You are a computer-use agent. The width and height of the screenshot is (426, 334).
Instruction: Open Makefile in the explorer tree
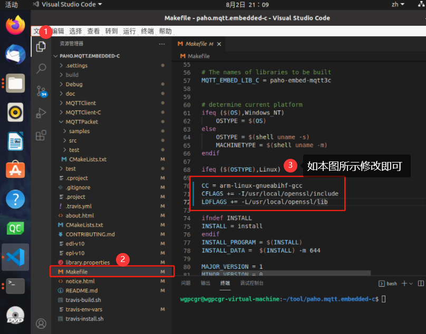pos(112,271)
